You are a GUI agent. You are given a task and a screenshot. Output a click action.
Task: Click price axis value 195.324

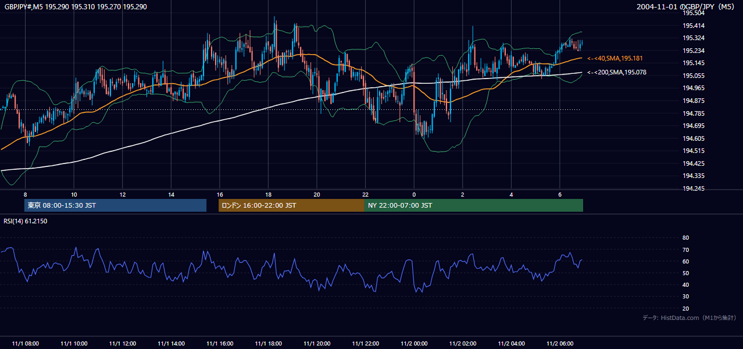(x=694, y=38)
